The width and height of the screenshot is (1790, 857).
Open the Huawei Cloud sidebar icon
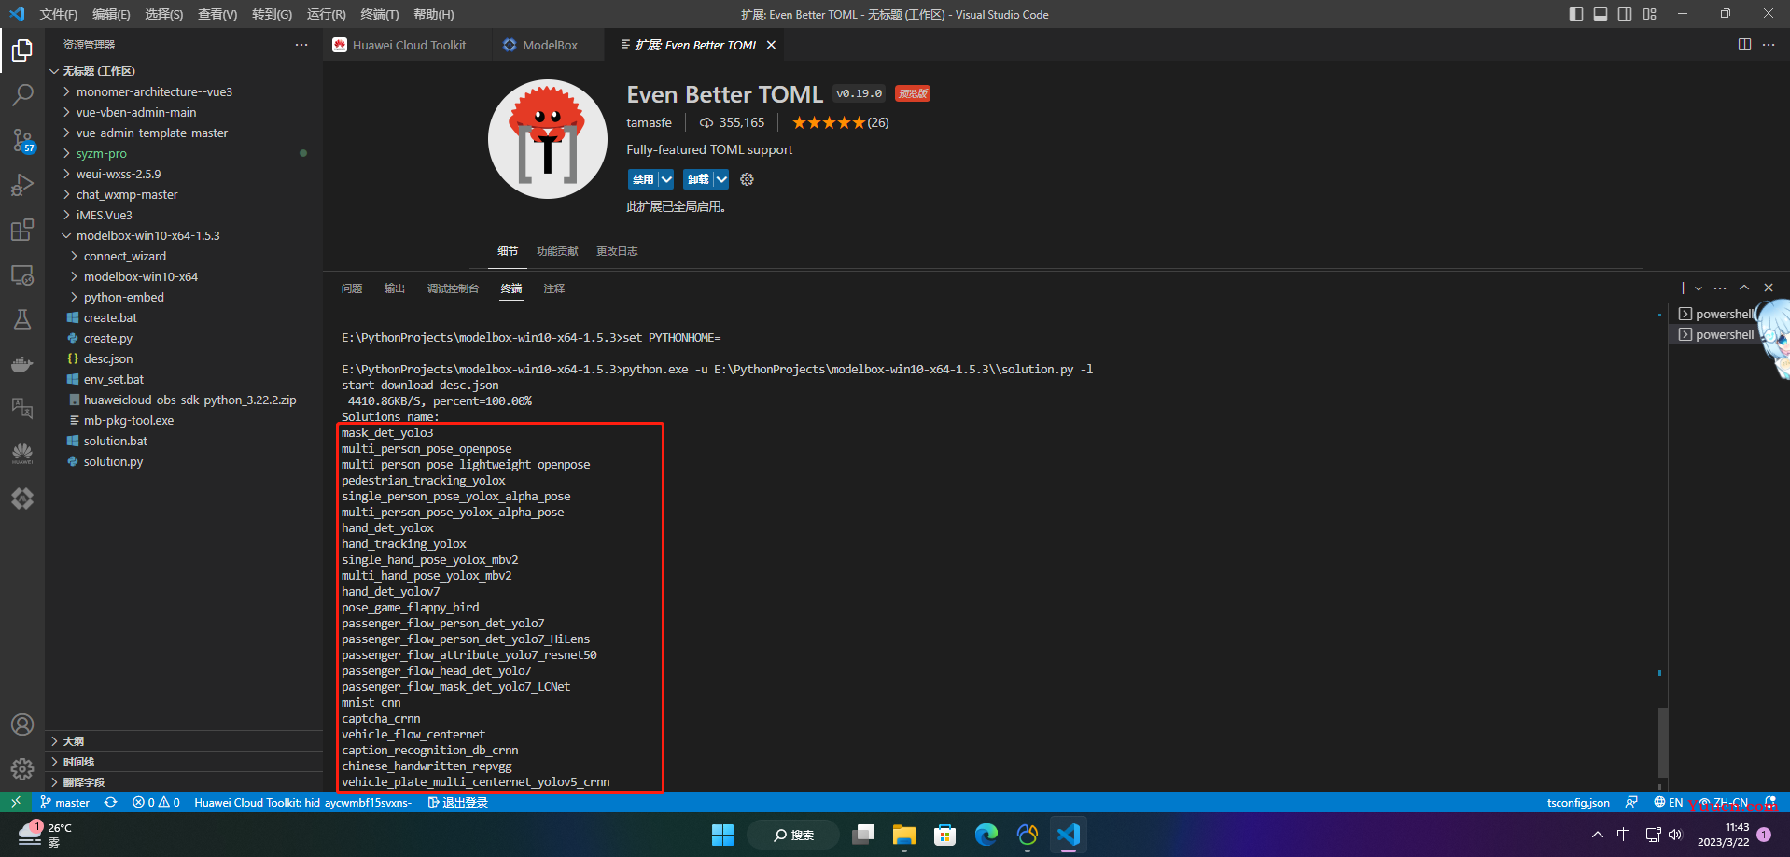click(22, 454)
